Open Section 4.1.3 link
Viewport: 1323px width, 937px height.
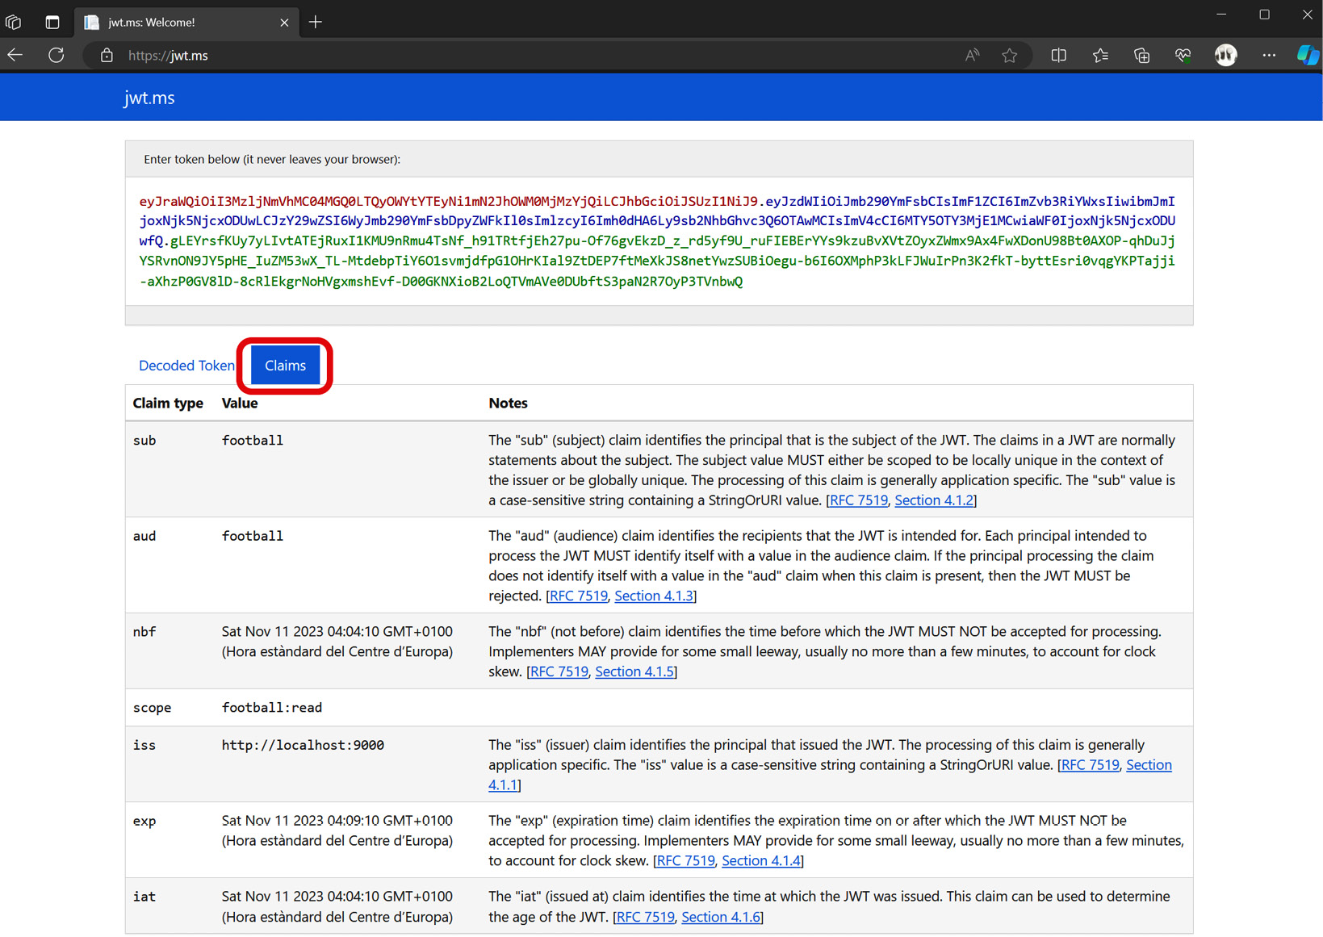pos(654,596)
